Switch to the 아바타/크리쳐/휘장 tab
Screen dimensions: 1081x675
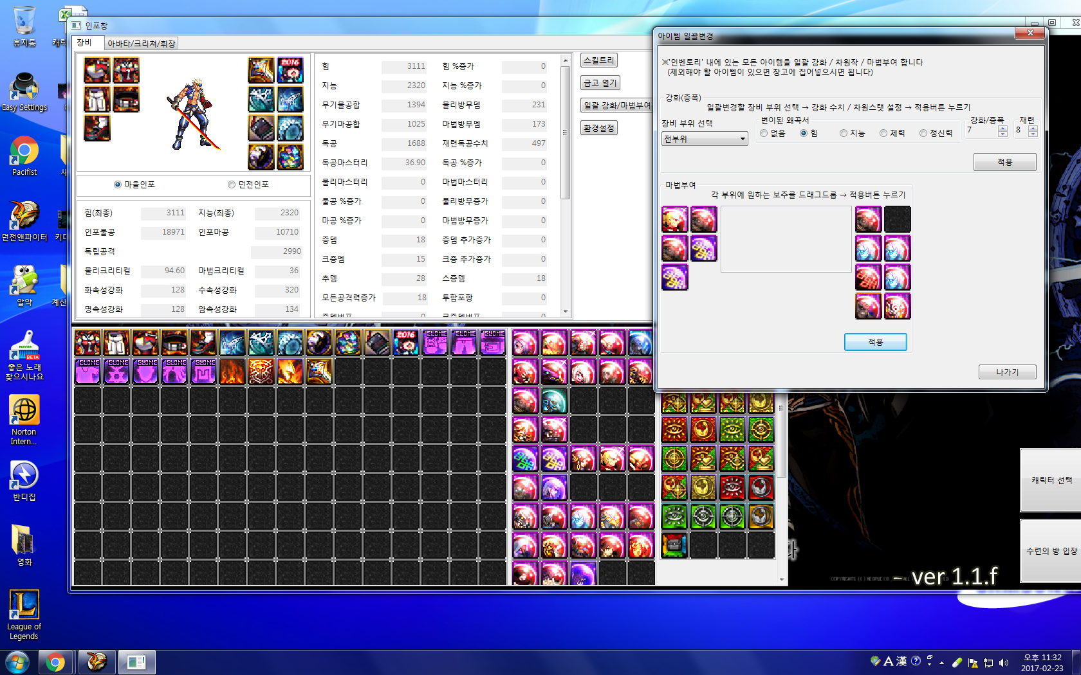tap(142, 44)
